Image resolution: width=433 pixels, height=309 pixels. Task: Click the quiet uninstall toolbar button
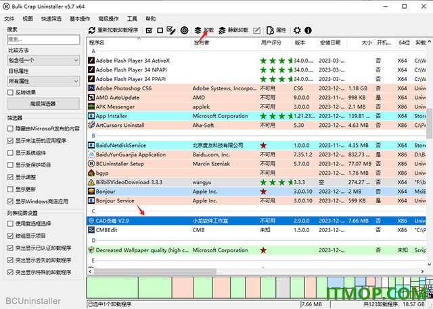[x=233, y=30]
